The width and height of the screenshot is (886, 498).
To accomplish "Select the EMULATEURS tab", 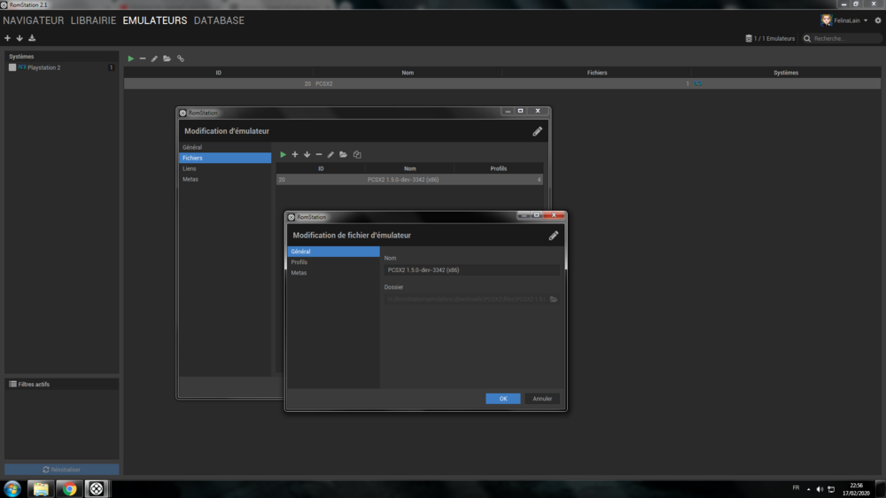I will (x=155, y=20).
